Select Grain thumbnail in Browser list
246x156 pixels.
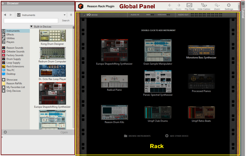point(52,119)
